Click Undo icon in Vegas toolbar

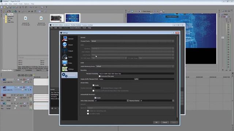[x=31, y=7]
